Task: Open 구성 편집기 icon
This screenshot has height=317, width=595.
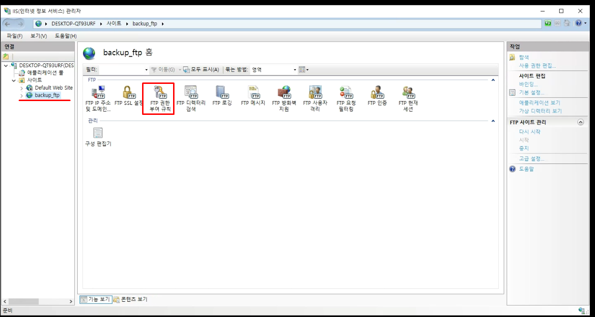Action: (x=98, y=137)
